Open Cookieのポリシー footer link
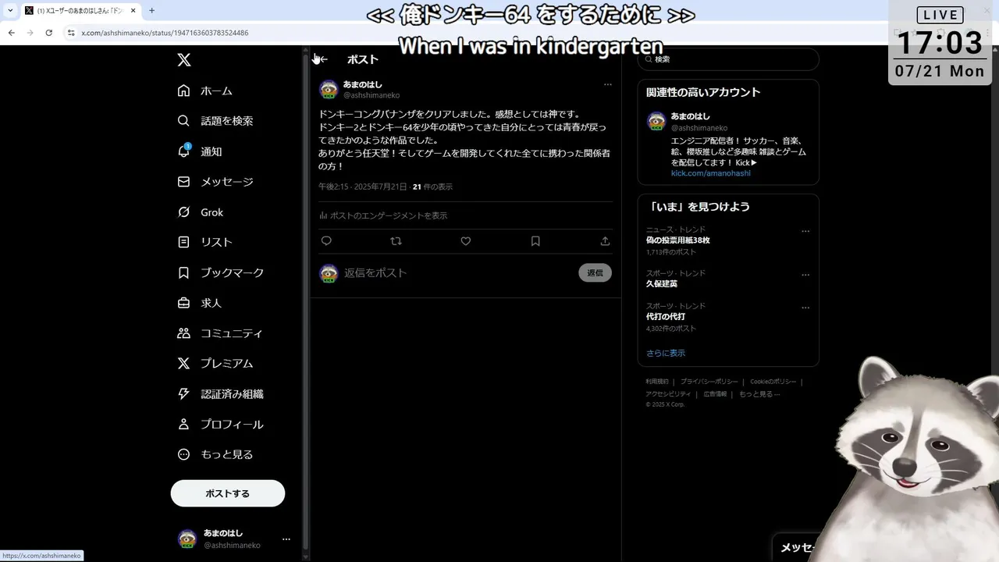999x562 pixels. tap(773, 382)
